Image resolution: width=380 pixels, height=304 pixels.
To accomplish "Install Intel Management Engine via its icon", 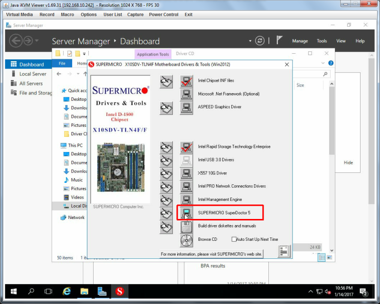I will 186,200.
